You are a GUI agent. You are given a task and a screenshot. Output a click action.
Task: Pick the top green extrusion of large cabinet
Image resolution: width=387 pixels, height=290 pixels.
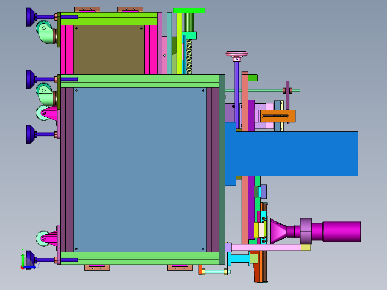click(140, 81)
